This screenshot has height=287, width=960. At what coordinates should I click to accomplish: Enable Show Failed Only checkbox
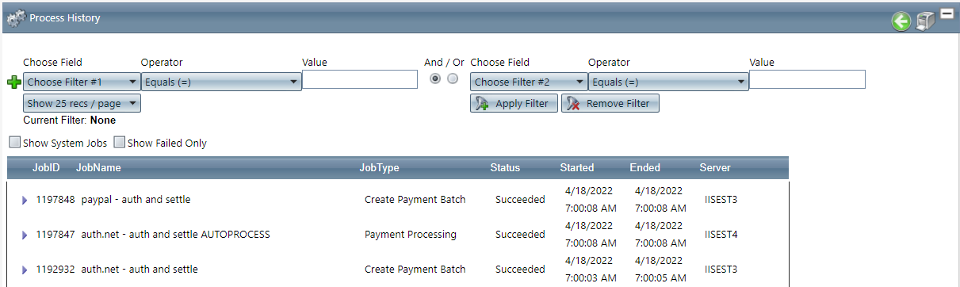(120, 143)
